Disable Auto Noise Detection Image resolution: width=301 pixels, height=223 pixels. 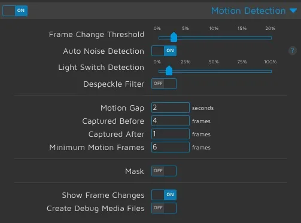tap(164, 51)
